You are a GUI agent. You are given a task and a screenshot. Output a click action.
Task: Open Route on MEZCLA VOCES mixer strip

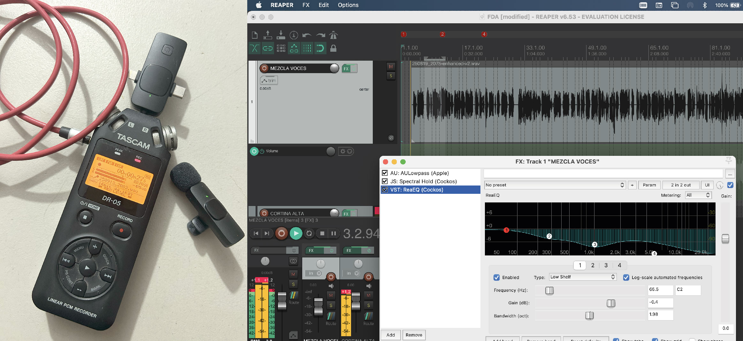(331, 318)
